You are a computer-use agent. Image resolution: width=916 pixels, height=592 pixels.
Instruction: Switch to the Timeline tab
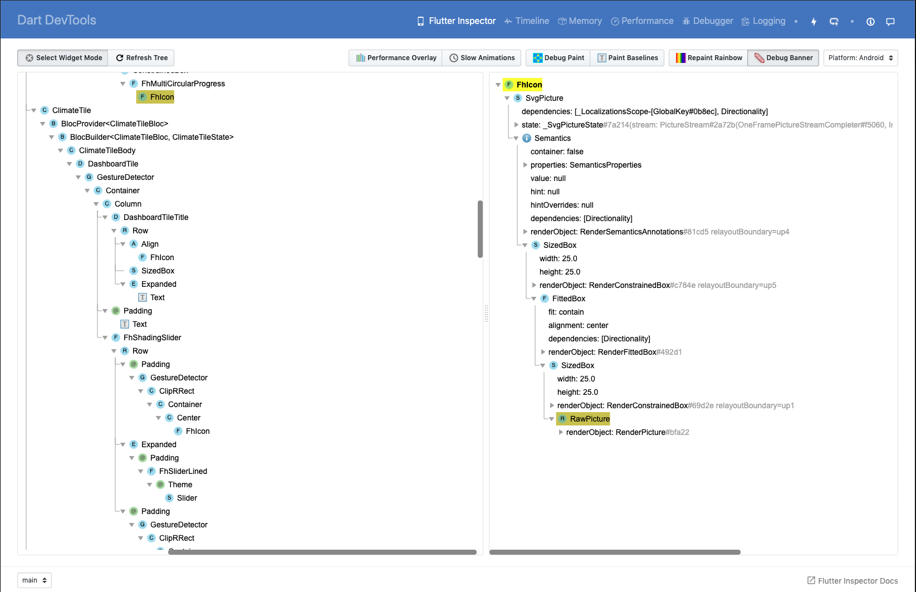[527, 21]
